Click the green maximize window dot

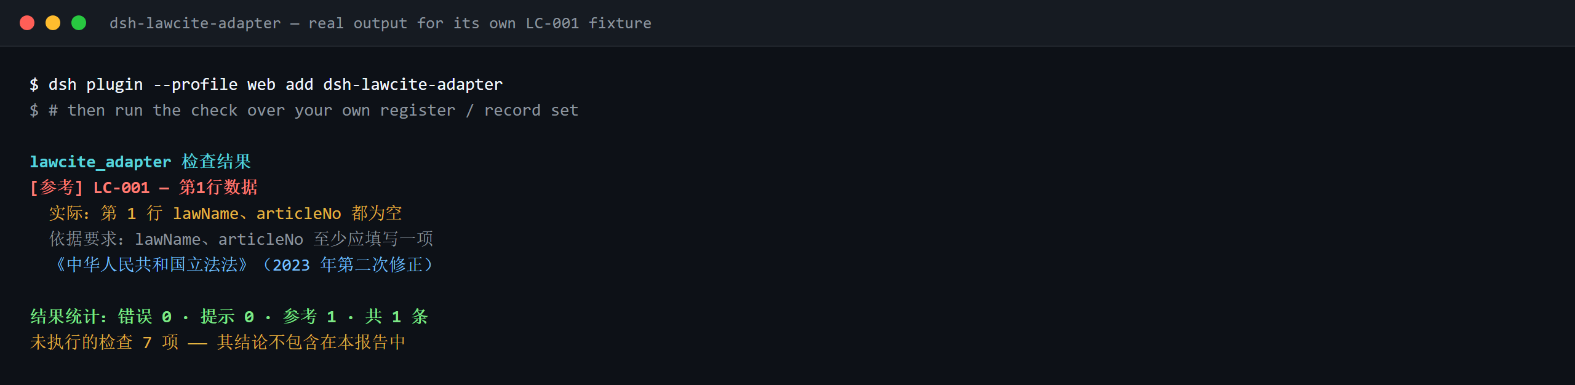[79, 23]
